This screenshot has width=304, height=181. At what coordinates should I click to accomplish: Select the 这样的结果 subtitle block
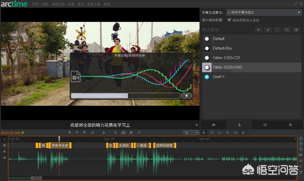click(165, 146)
